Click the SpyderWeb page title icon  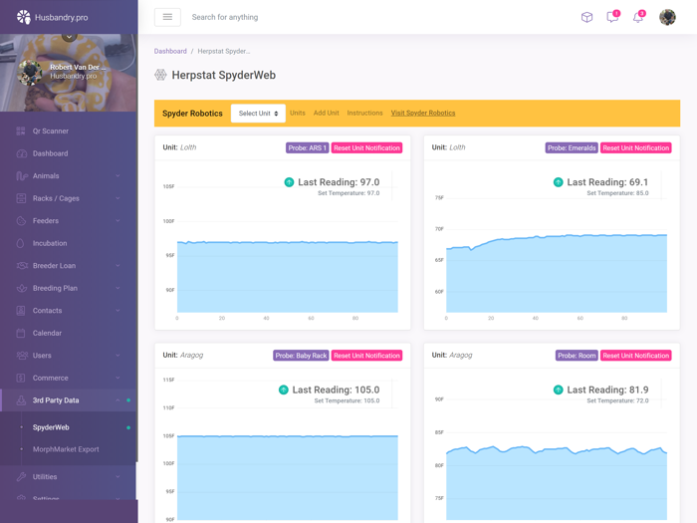[160, 75]
